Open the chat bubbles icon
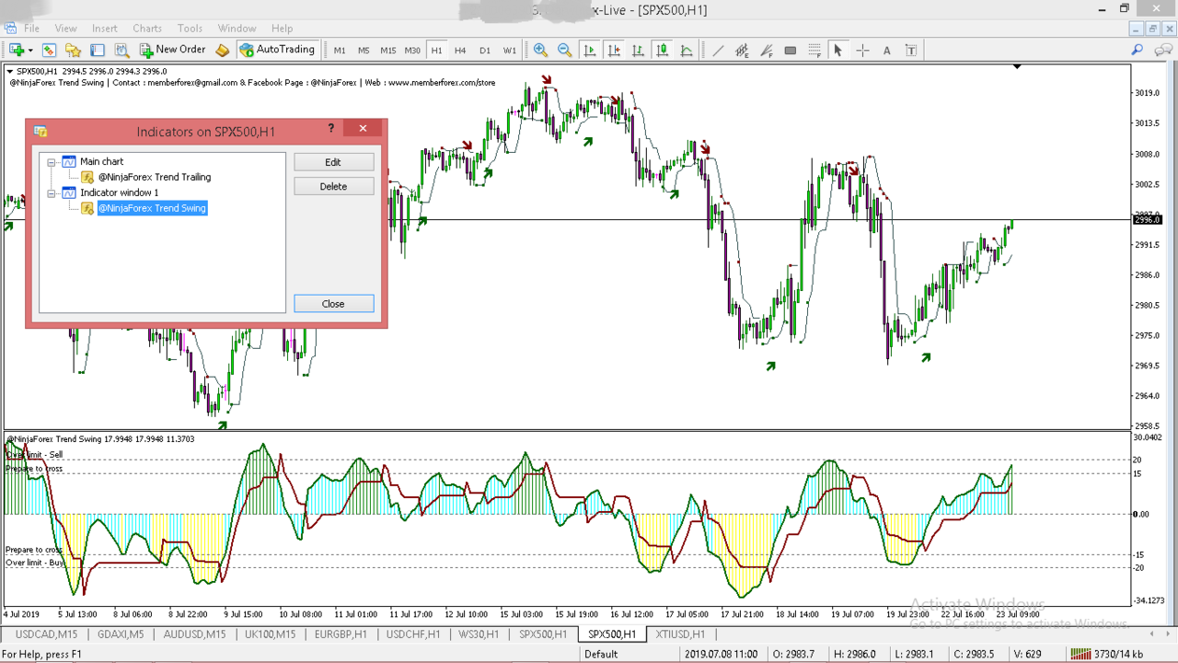 1163,50
